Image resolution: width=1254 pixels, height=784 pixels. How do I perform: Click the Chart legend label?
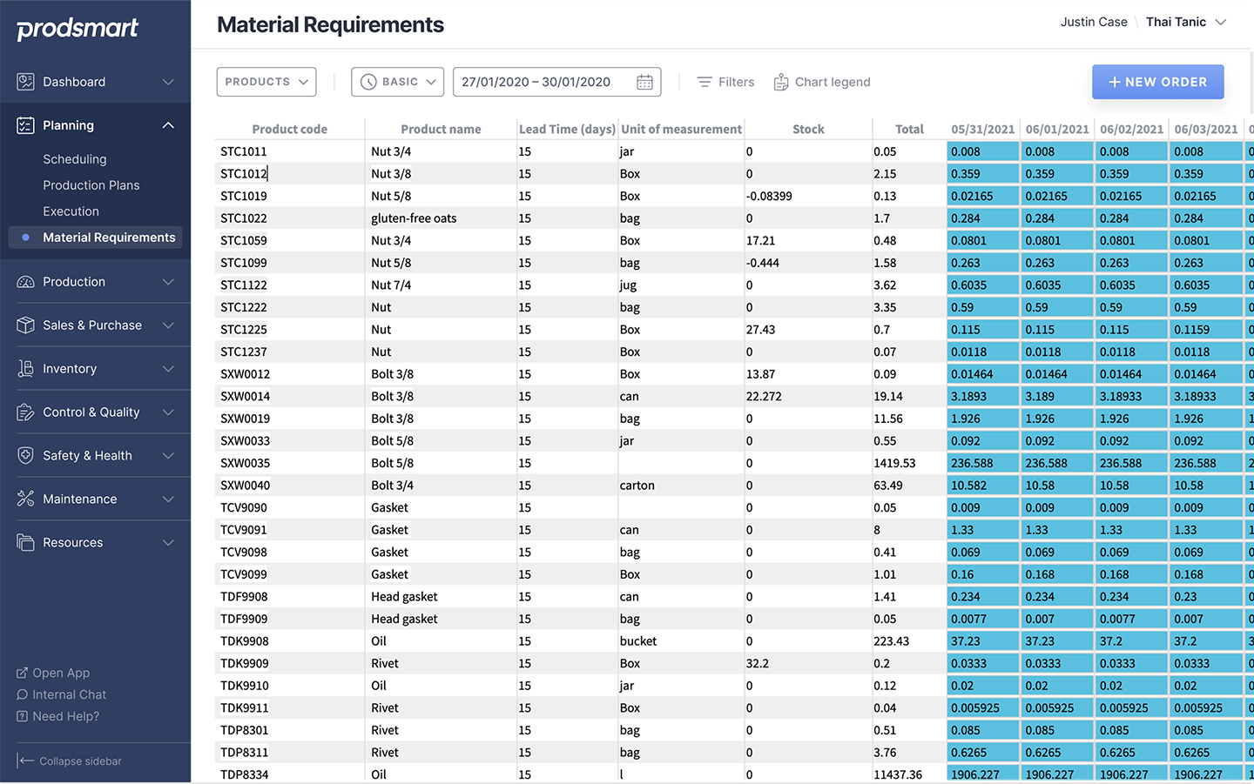coord(833,82)
